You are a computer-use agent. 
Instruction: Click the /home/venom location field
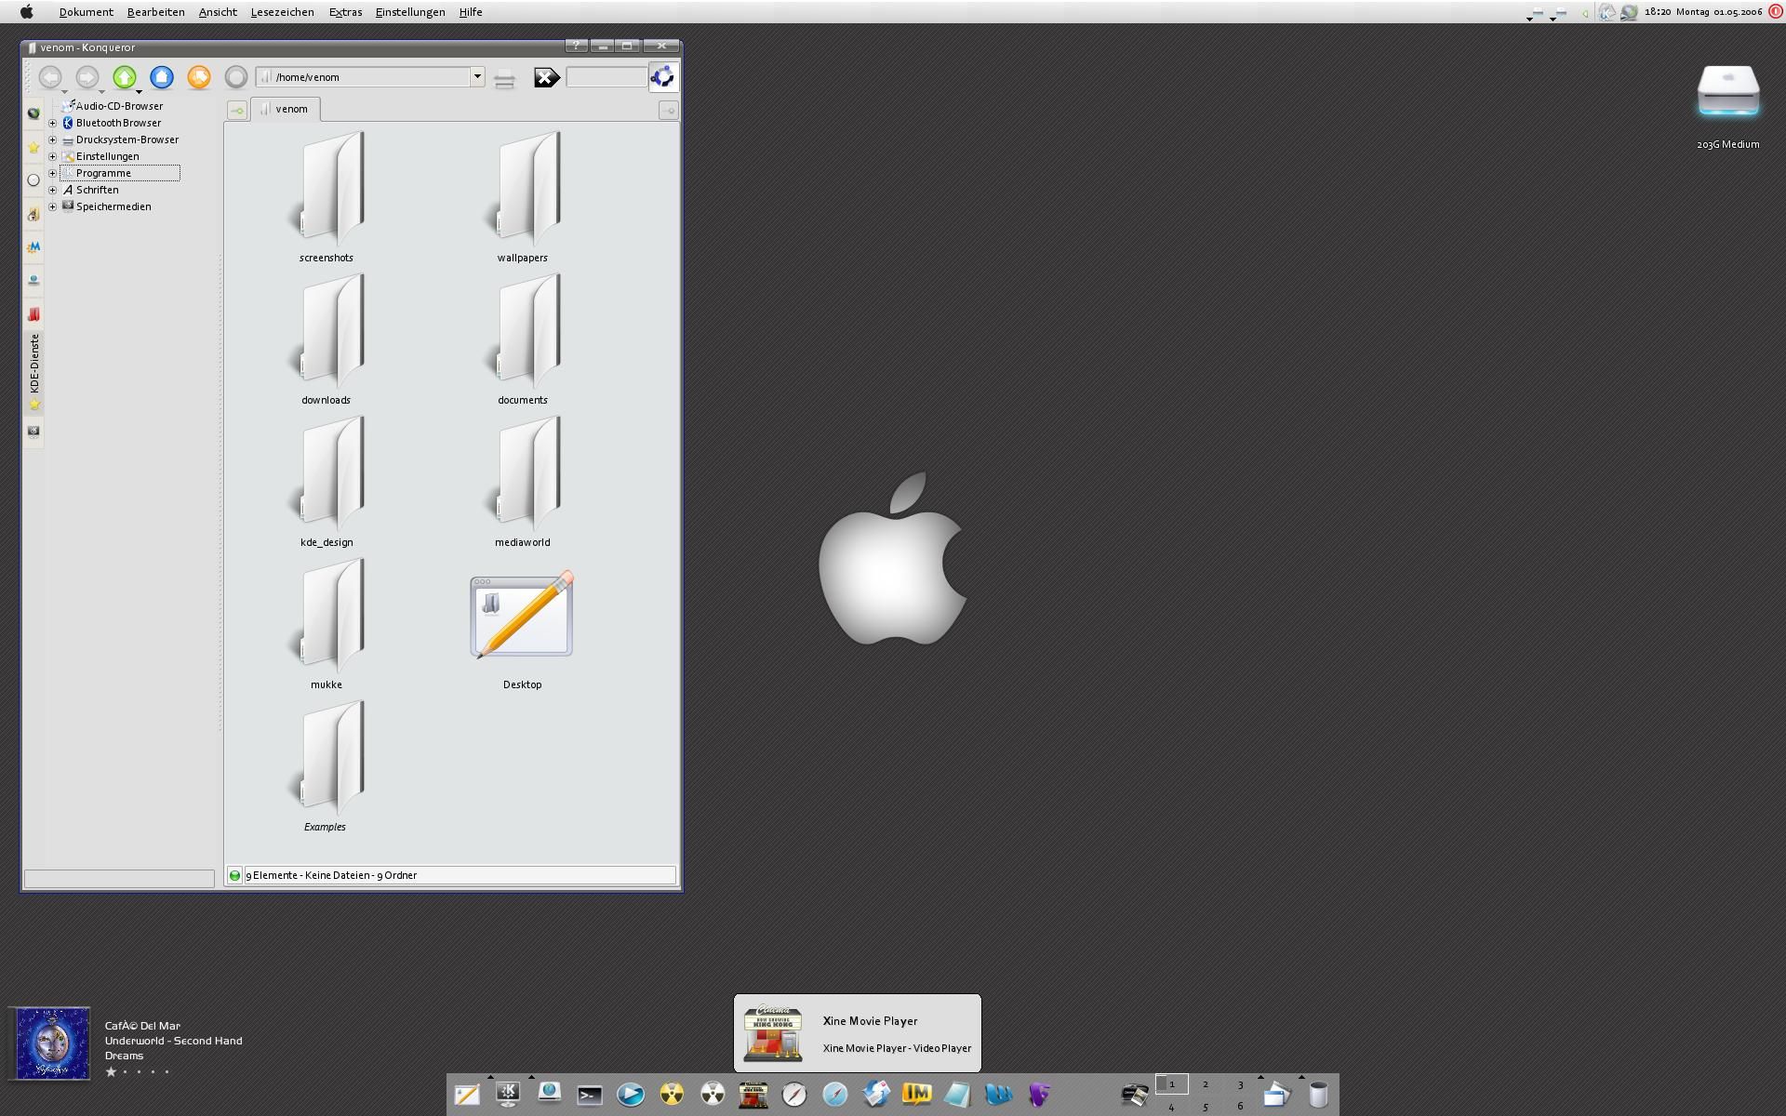[363, 77]
